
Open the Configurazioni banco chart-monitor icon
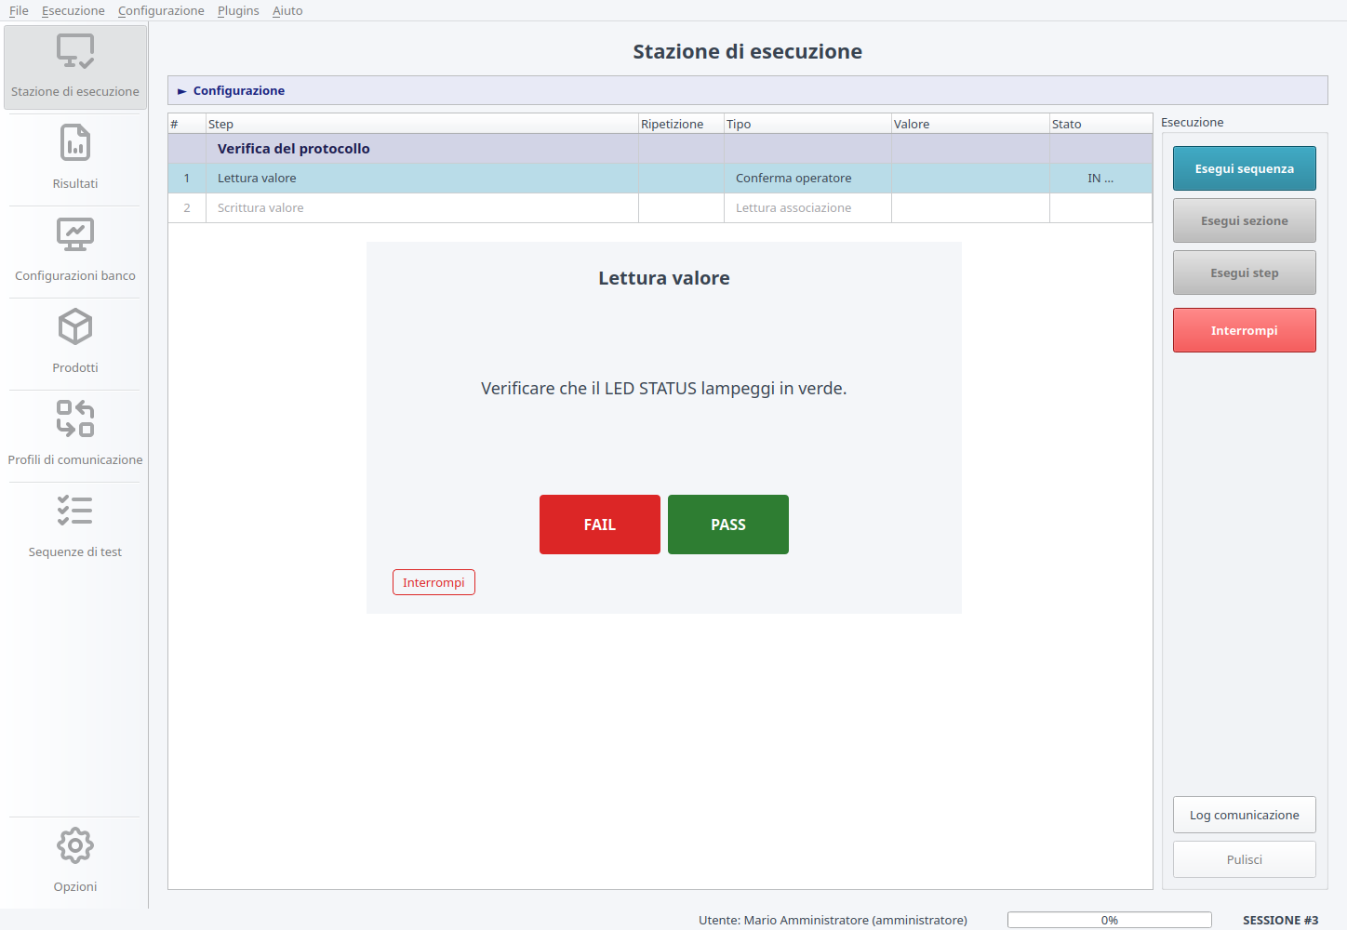click(x=75, y=235)
